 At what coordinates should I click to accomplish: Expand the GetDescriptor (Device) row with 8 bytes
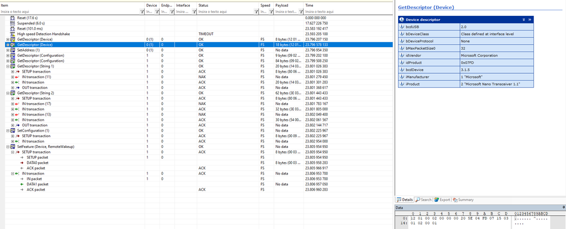point(8,39)
